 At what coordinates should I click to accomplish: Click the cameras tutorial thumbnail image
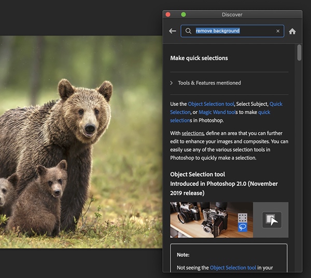click(x=211, y=220)
